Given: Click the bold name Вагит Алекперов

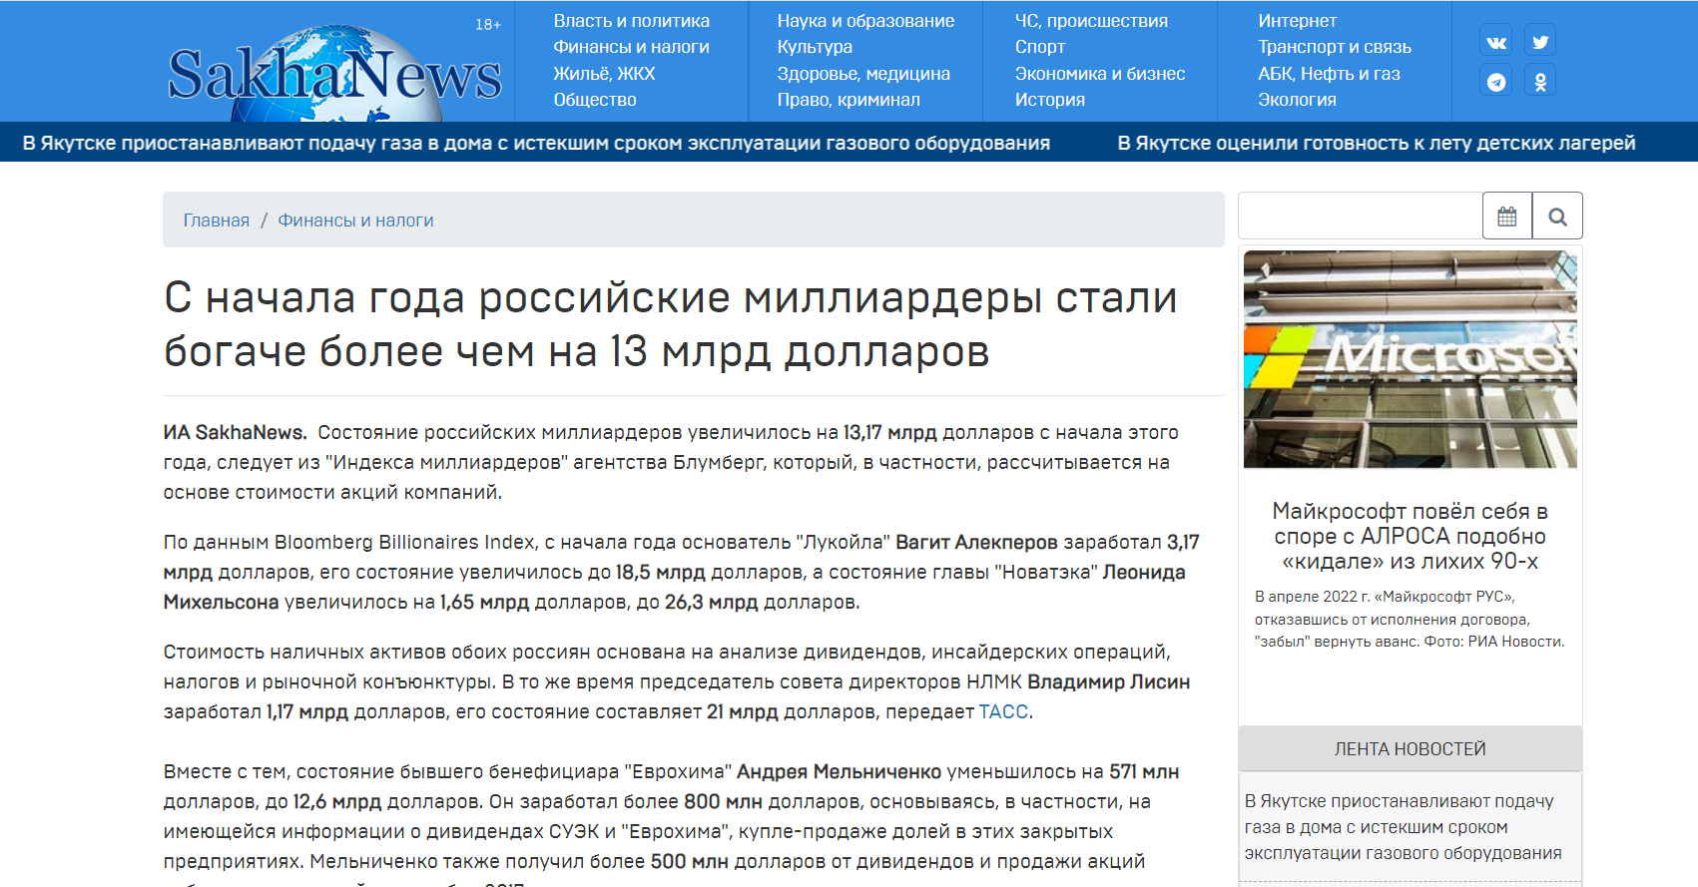Looking at the screenshot, I should 976,542.
